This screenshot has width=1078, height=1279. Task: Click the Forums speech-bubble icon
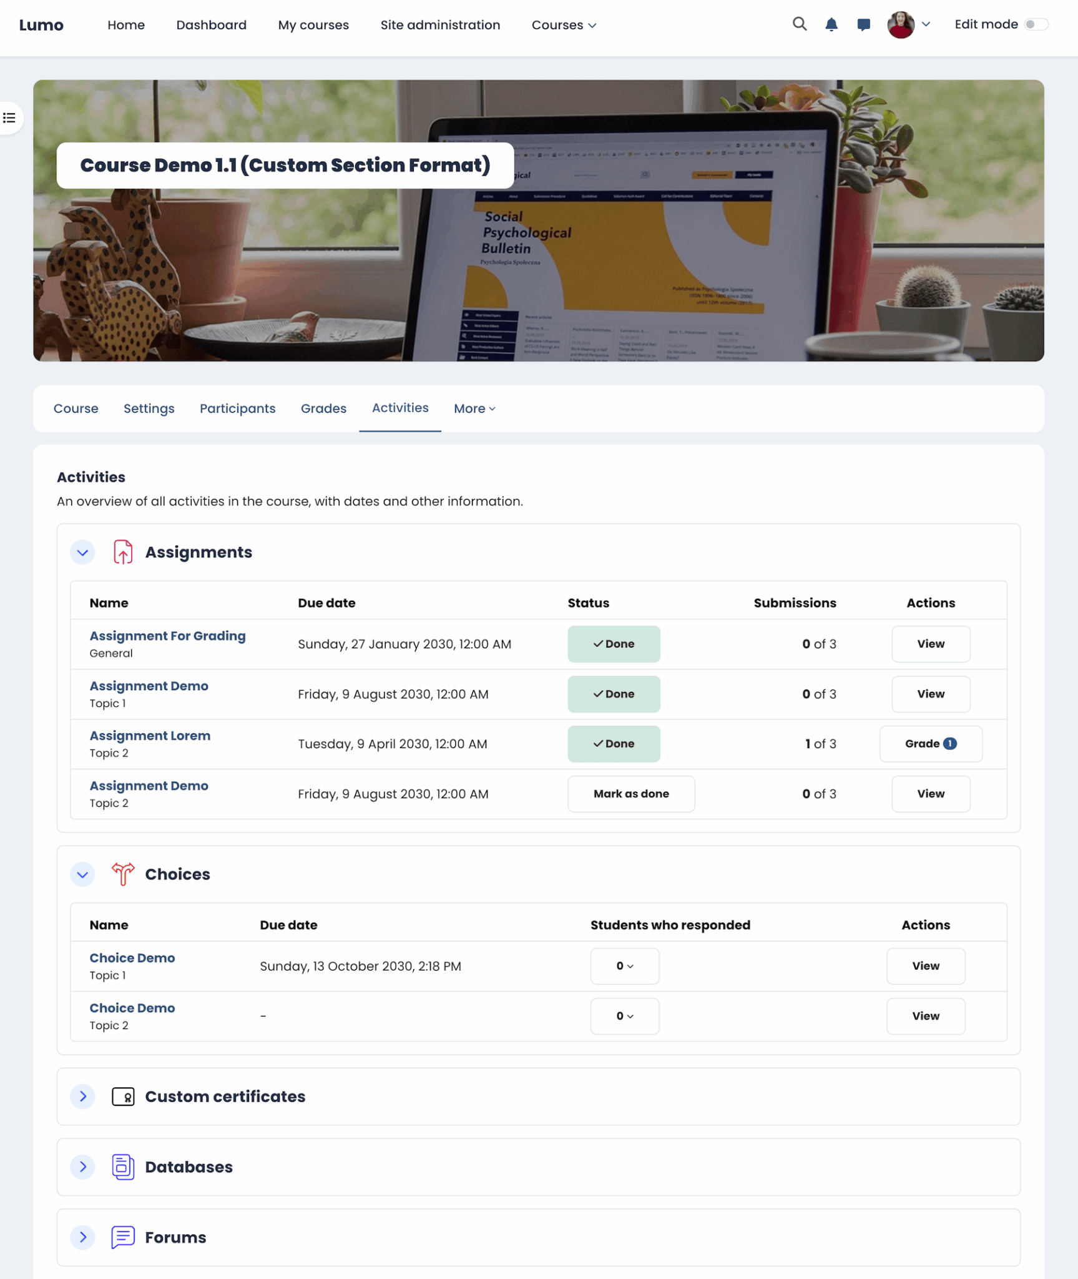[122, 1237]
